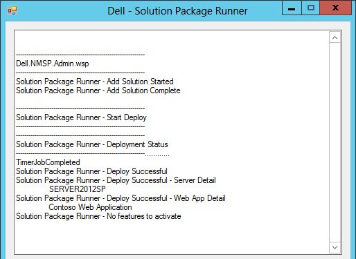Click the application icon in title bar
This screenshot has width=356, height=259.
(x=12, y=10)
